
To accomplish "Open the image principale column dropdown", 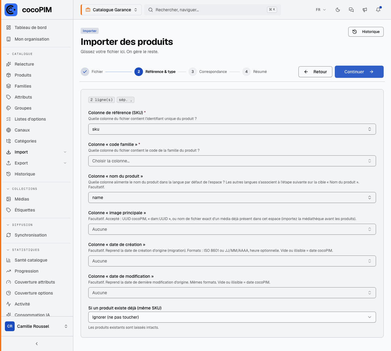I will pos(232,229).
